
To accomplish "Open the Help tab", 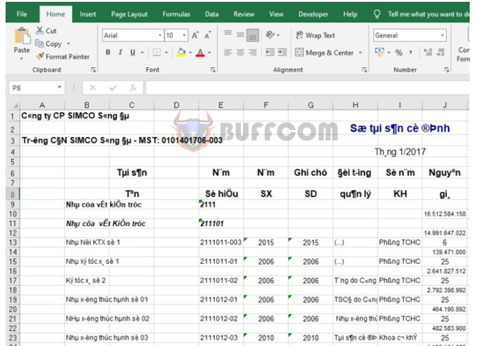I will (350, 14).
